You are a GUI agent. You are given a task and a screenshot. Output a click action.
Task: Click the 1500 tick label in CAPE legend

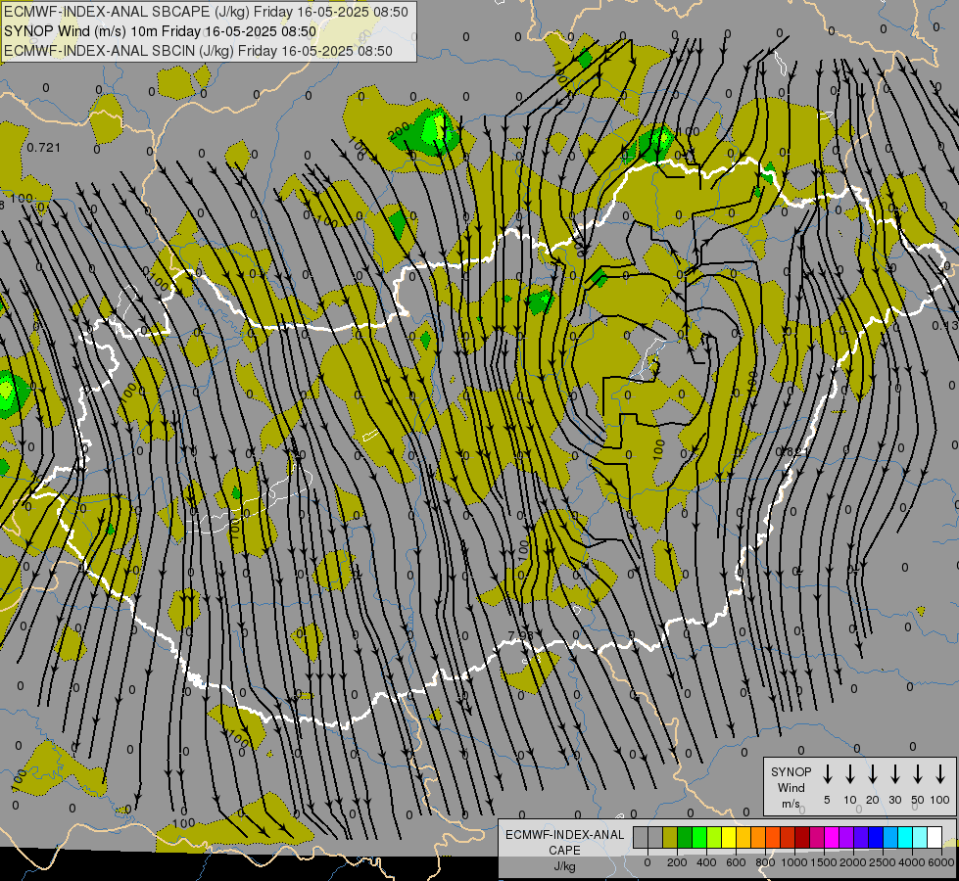824,862
